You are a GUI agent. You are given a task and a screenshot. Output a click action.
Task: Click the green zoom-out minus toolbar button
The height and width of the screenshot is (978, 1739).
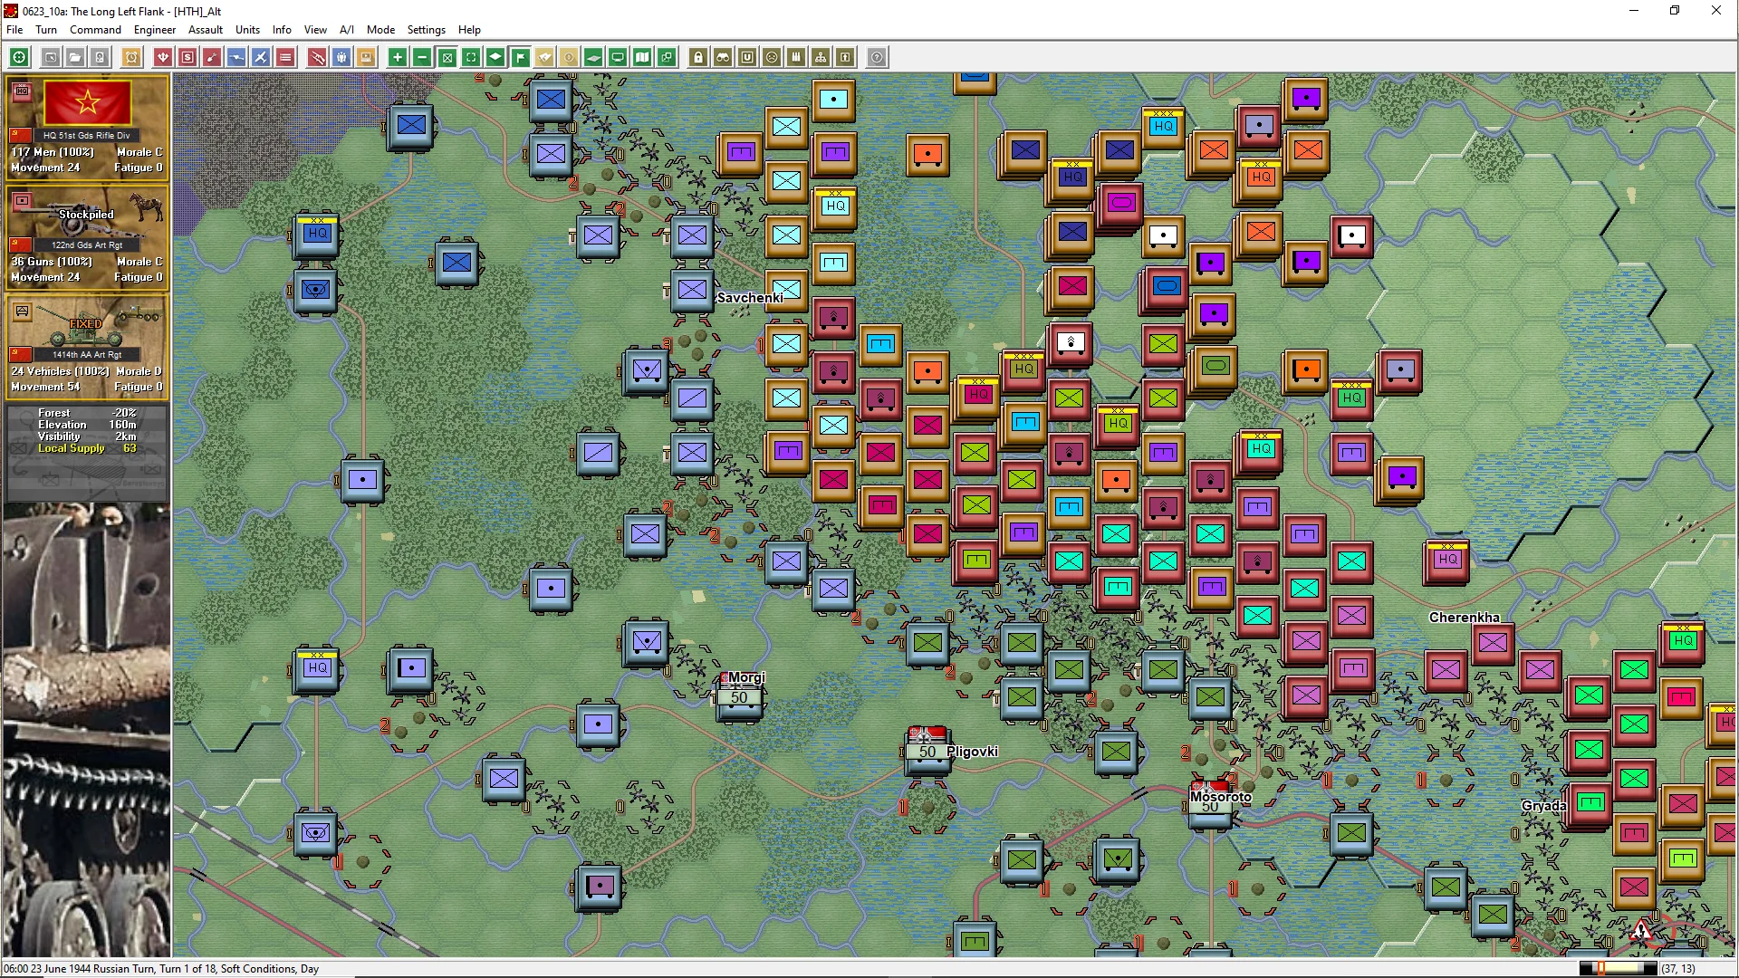click(422, 57)
